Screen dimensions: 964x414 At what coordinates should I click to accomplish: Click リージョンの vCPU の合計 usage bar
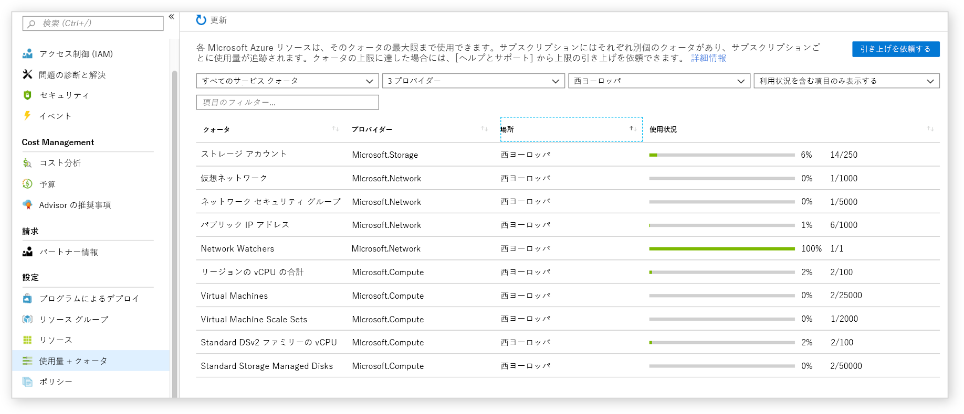coord(722,272)
